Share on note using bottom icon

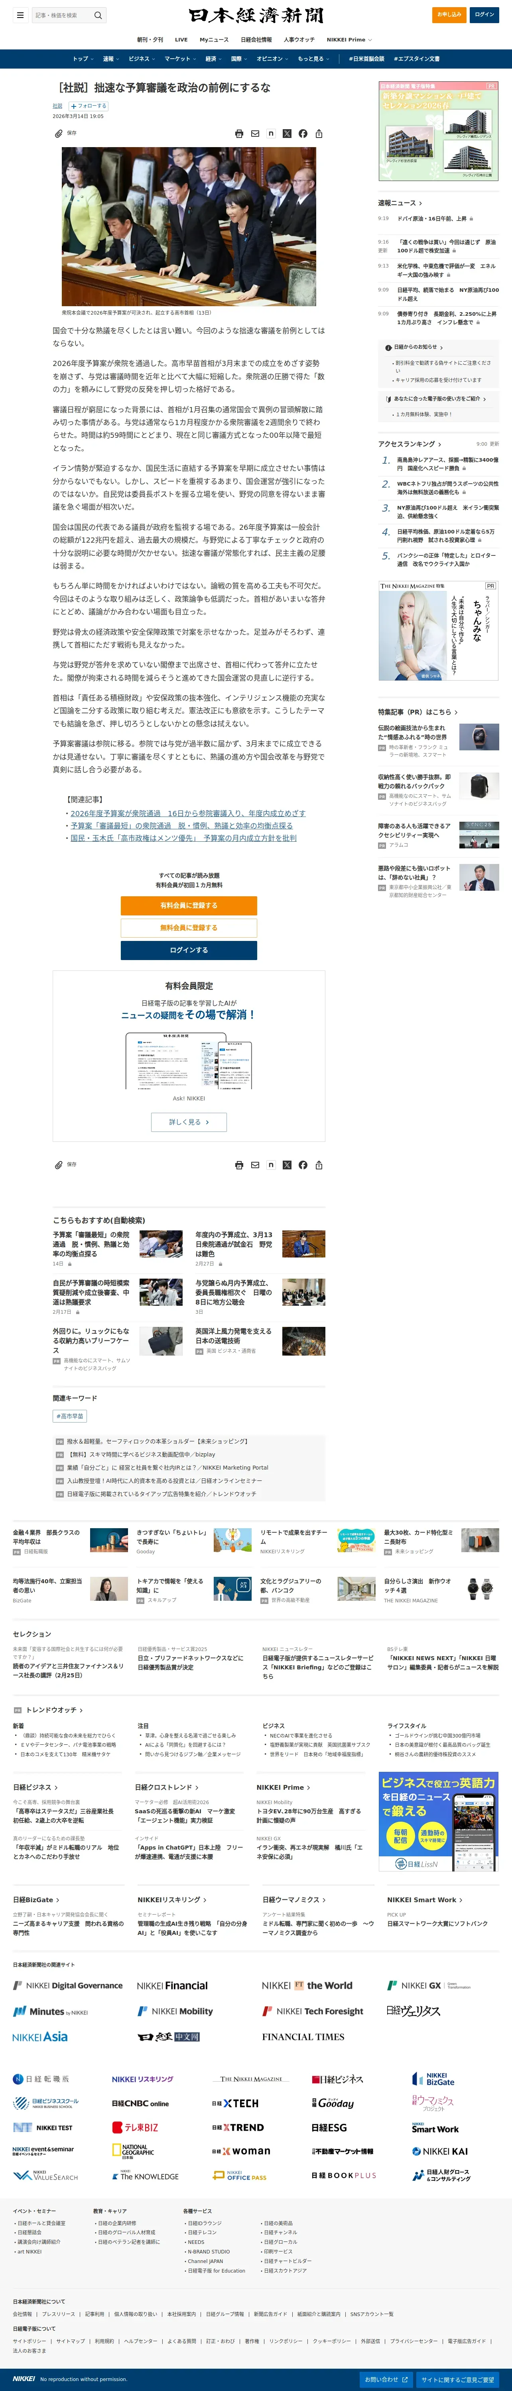tap(271, 1165)
